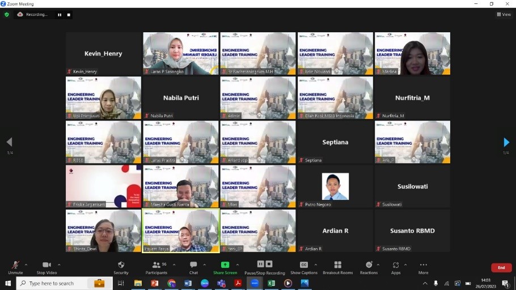Open Microsoft Teams from taskbar
Image resolution: width=516 pixels, height=290 pixels.
pyautogui.click(x=221, y=283)
